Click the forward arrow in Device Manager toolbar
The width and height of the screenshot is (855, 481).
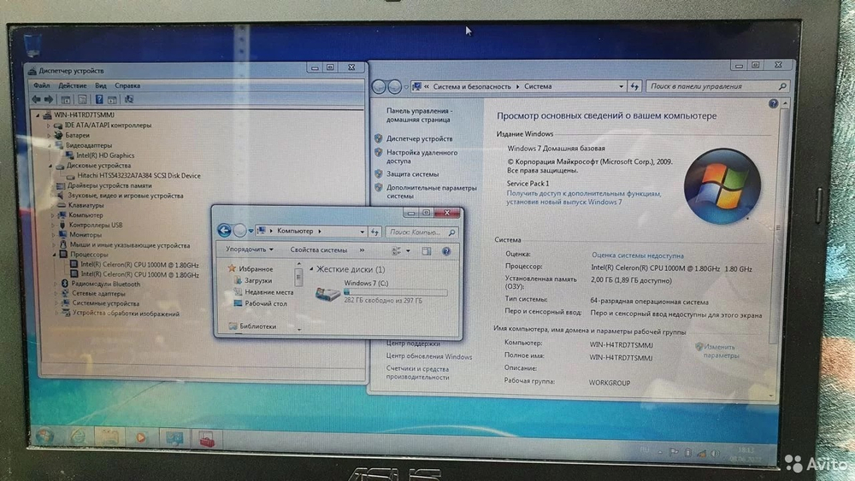click(x=49, y=99)
